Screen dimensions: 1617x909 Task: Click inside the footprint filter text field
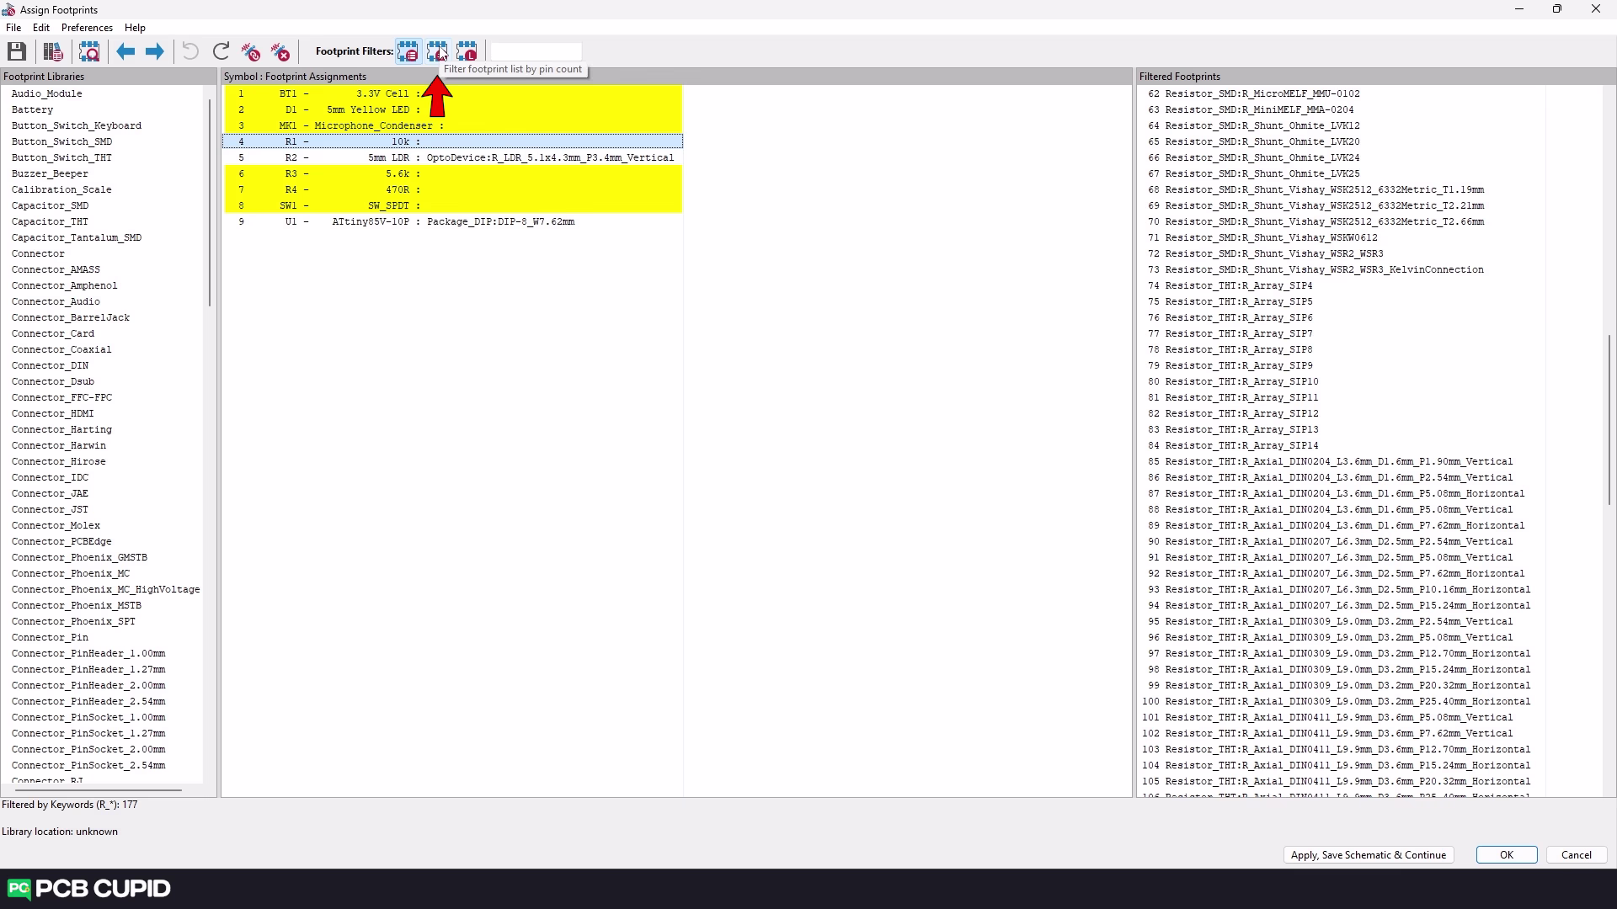tap(536, 51)
